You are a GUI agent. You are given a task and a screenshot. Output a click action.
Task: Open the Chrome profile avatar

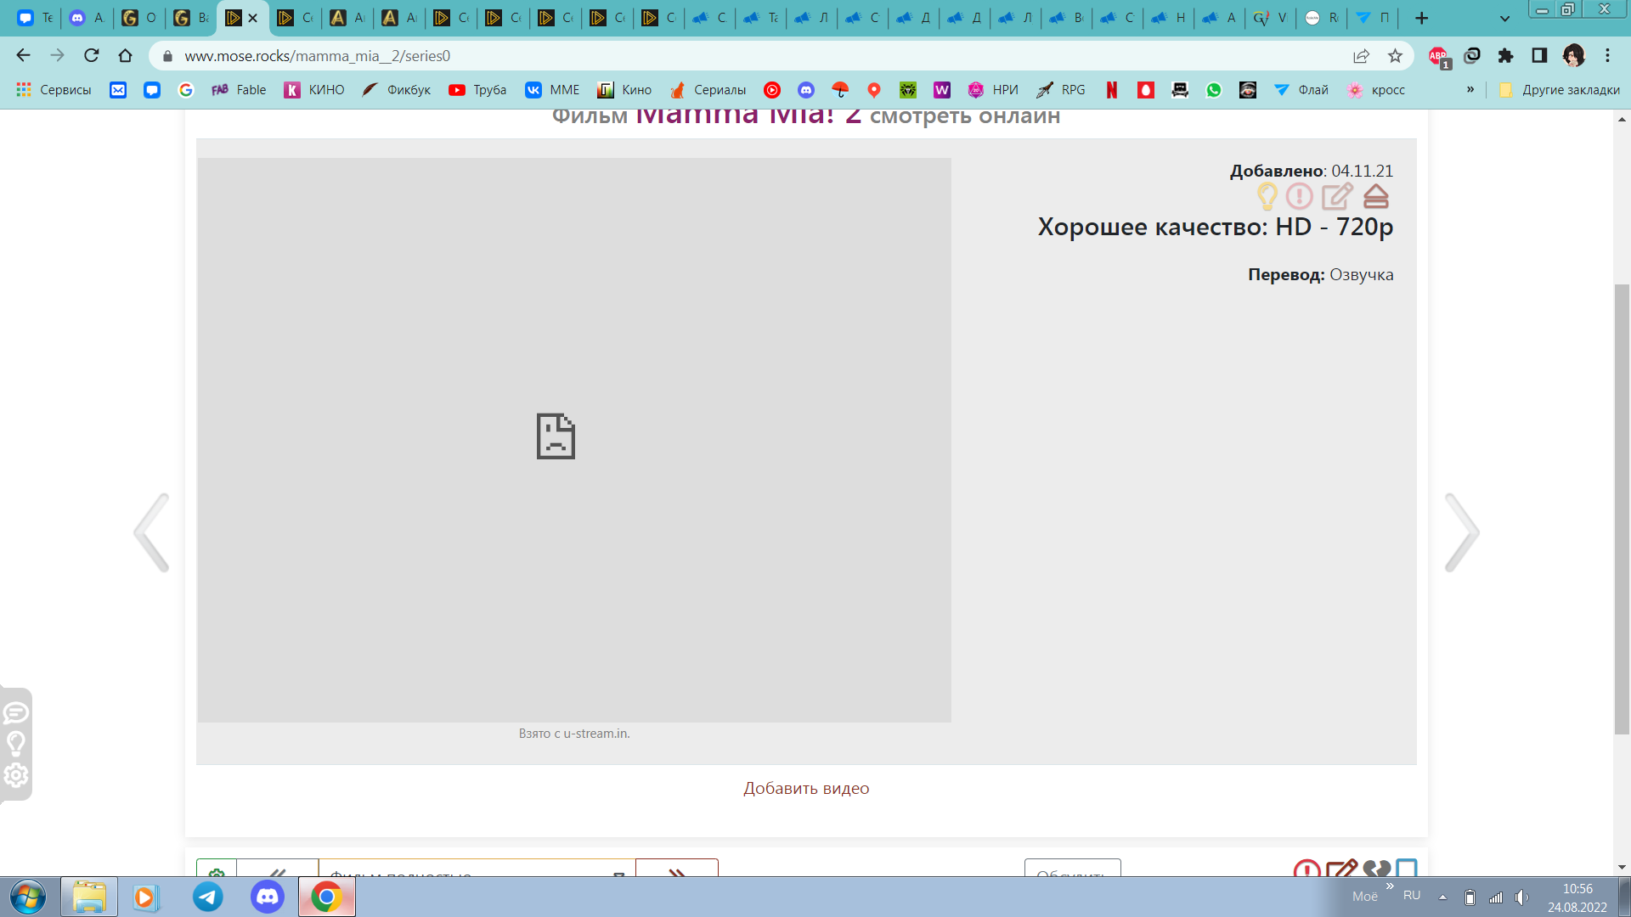coord(1573,56)
